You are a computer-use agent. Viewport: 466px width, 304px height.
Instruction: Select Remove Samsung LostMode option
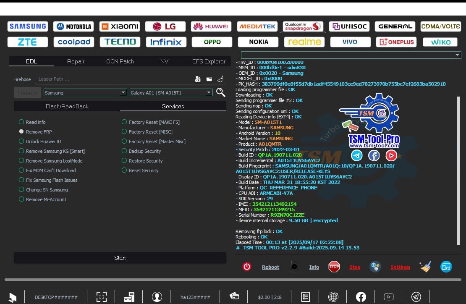click(x=50, y=161)
